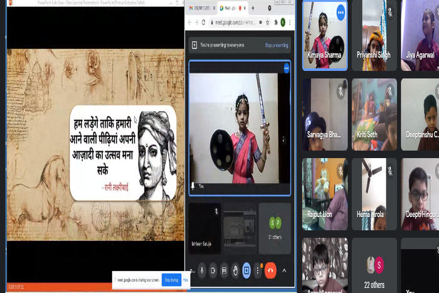Click the muted mic icon on Priyanshi Singh
Image resolution: width=439 pixels, height=293 pixels.
tap(390, 12)
